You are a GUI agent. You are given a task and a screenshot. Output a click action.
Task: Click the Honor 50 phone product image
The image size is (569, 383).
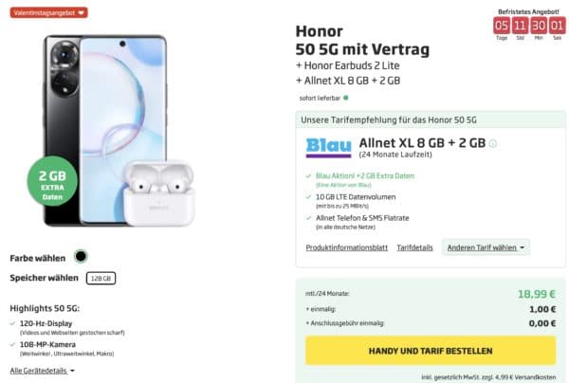[x=105, y=131]
